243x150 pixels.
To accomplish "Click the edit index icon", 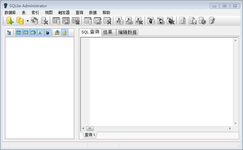I will pos(98,21).
